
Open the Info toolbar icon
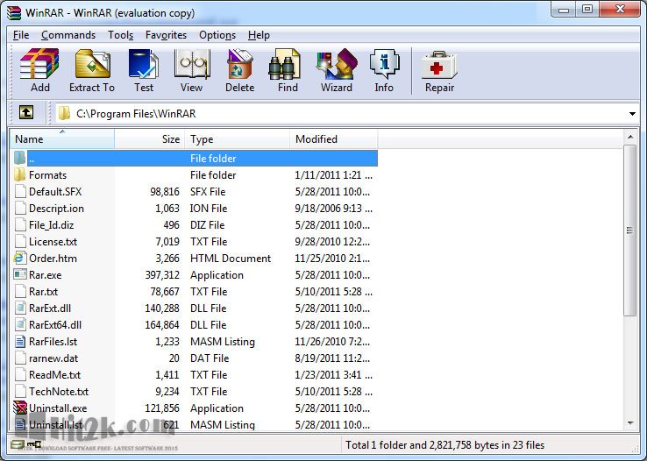(384, 64)
